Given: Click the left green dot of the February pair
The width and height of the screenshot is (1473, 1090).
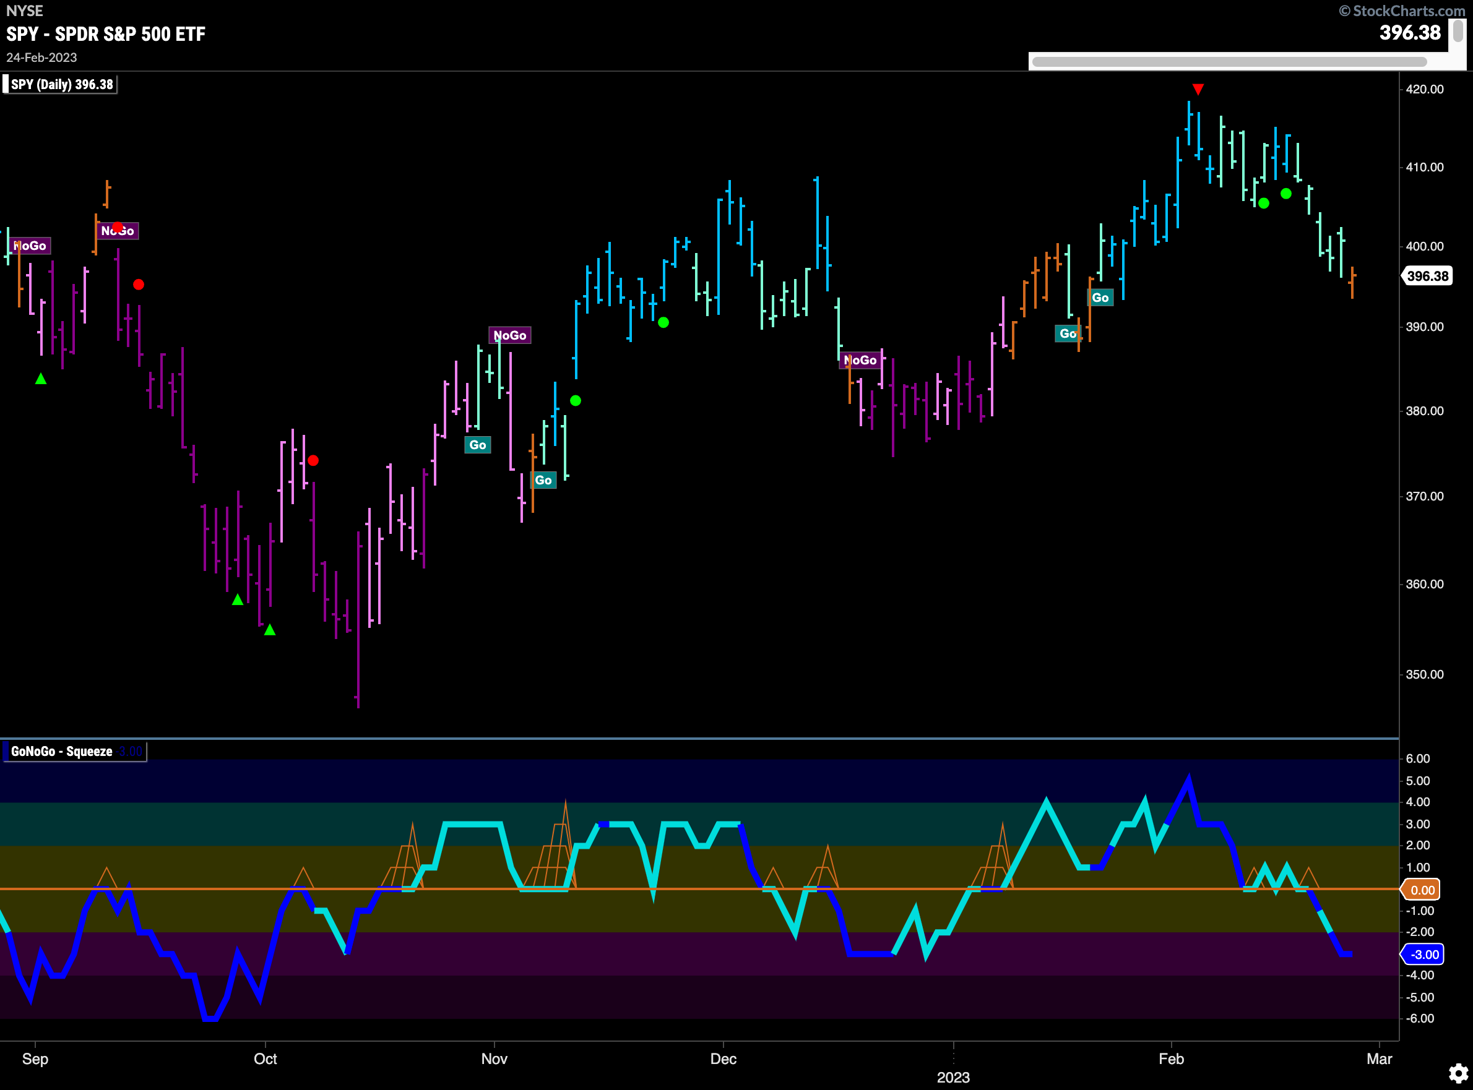Looking at the screenshot, I should tap(1263, 204).
